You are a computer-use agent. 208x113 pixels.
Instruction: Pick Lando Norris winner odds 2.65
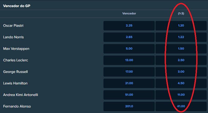tap(129, 37)
